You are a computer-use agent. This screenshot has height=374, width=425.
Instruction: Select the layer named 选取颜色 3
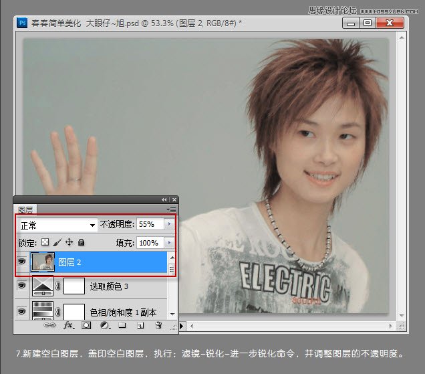109,286
